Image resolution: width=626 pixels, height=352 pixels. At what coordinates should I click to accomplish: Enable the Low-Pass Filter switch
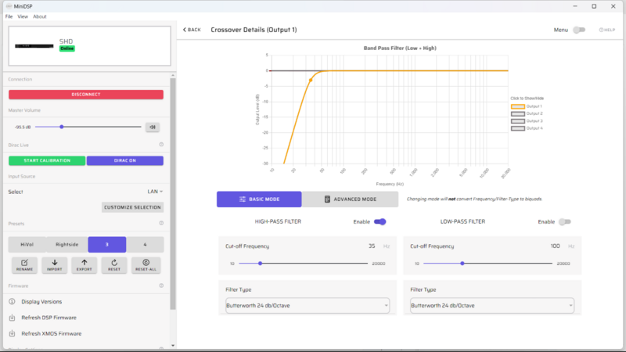point(564,222)
